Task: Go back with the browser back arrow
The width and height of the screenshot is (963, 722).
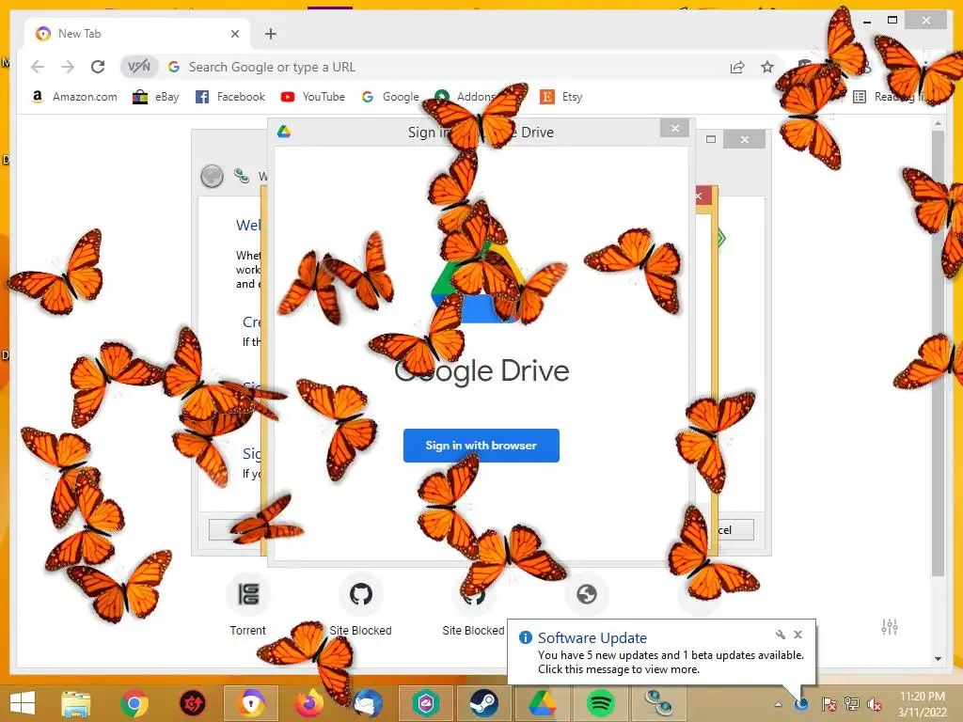Action: pyautogui.click(x=38, y=67)
